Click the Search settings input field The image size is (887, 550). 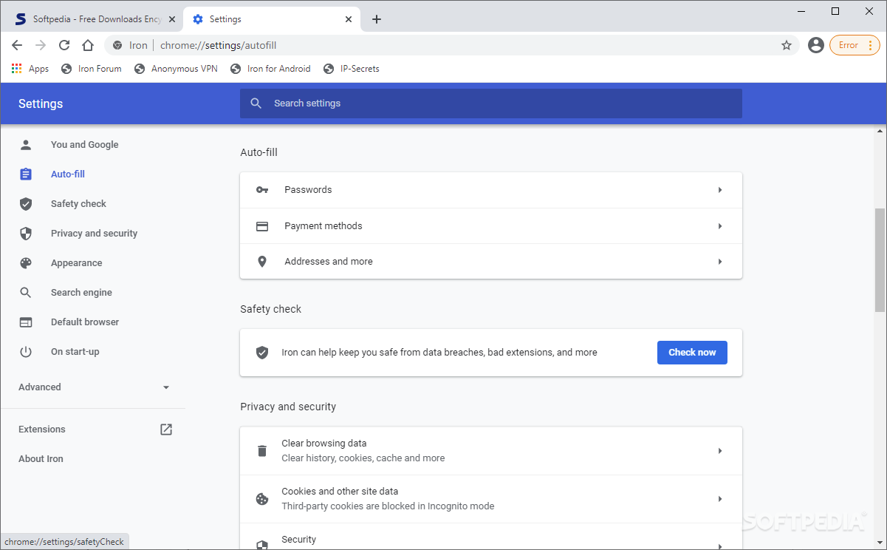coord(491,103)
